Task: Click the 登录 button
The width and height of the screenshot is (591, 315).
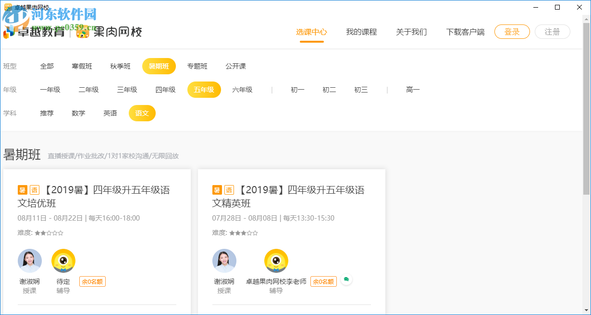Action: (x=512, y=32)
